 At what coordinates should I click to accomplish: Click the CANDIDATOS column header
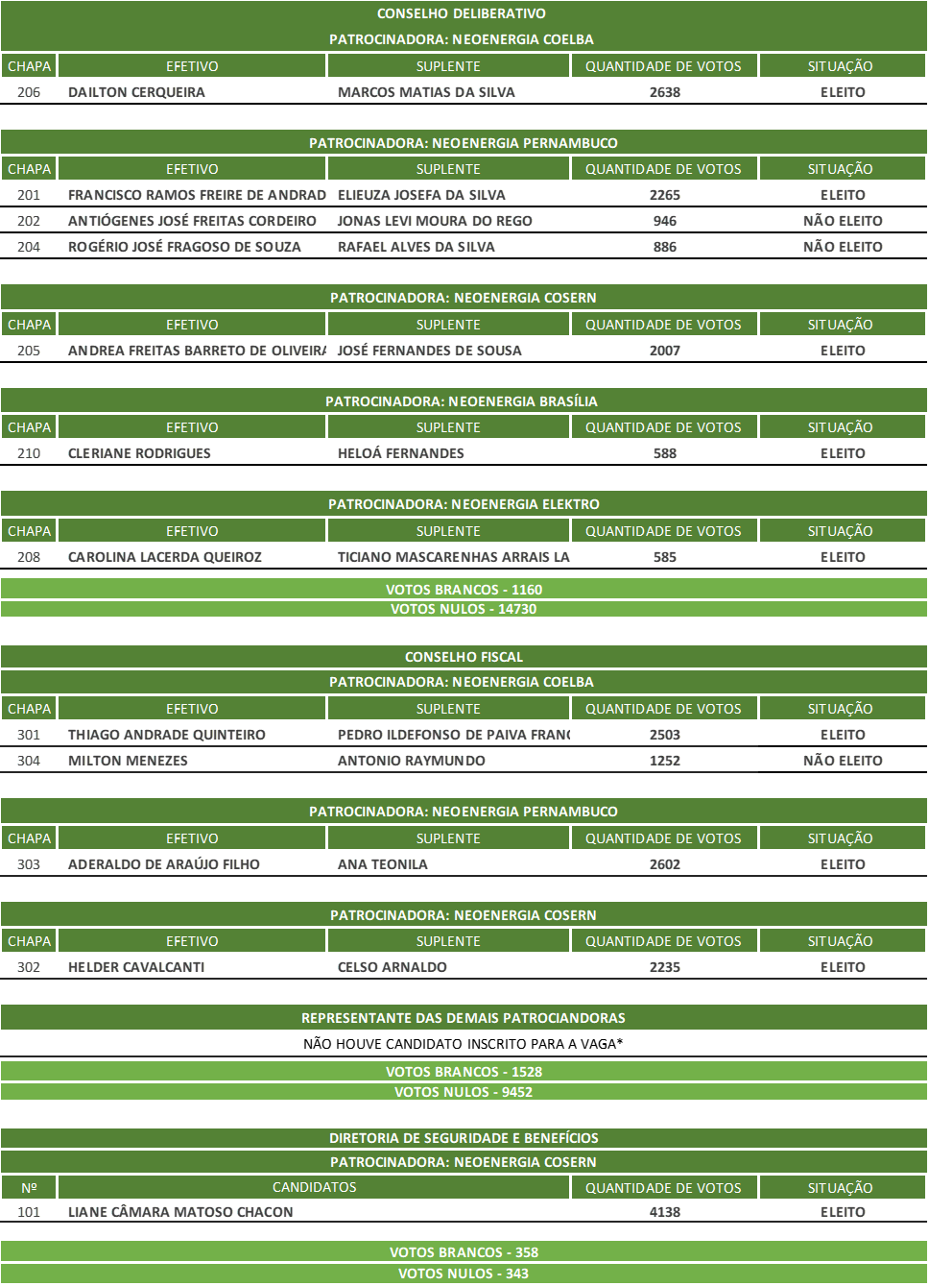tap(314, 1187)
